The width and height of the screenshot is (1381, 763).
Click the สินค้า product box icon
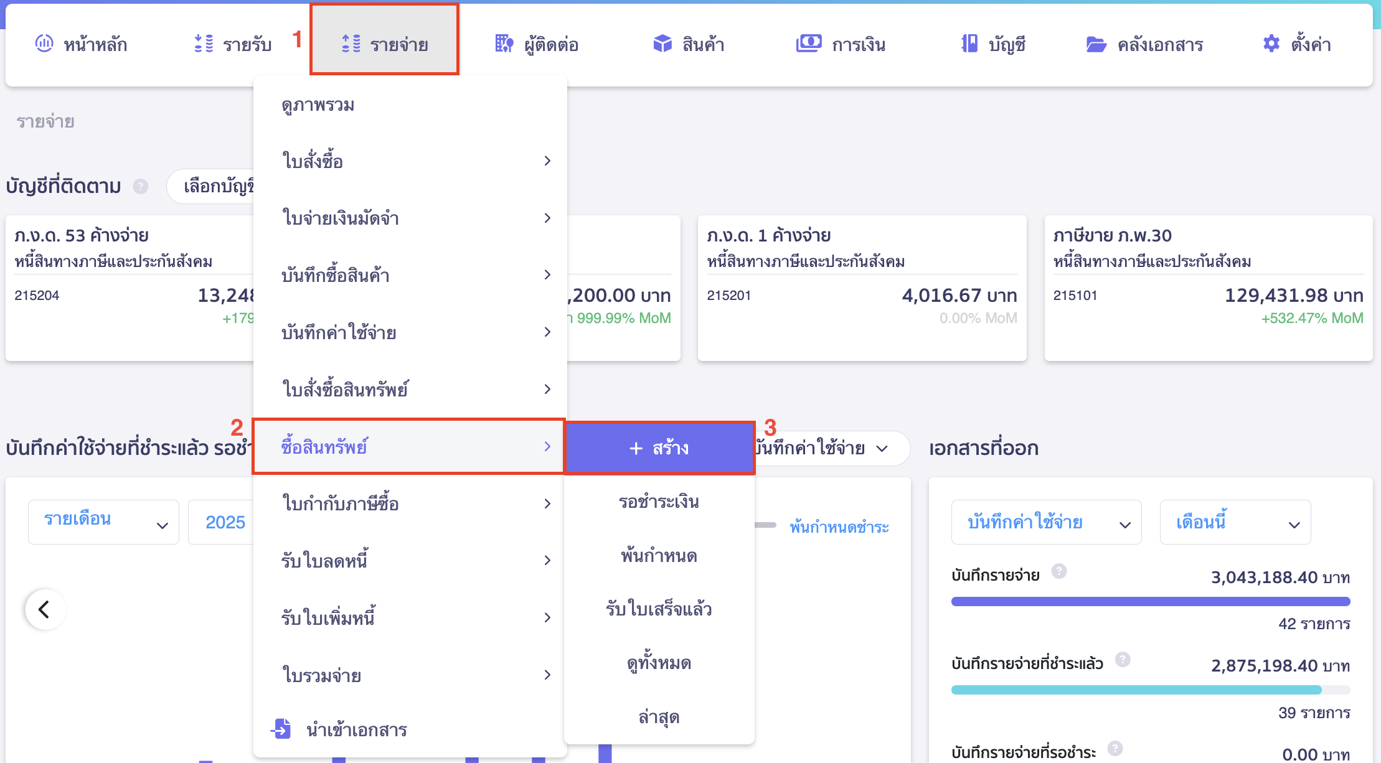(x=662, y=44)
